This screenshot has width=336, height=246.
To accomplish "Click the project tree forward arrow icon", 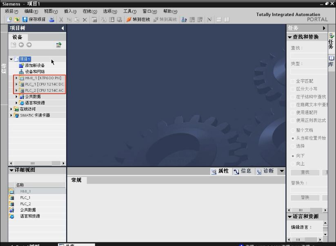I will coord(29,45).
